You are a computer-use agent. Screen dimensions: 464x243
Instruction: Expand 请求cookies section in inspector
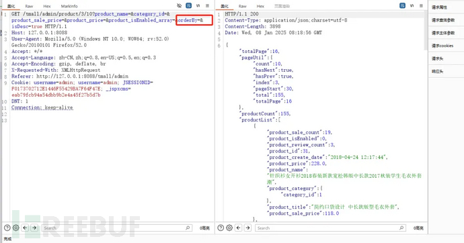[x=442, y=46]
